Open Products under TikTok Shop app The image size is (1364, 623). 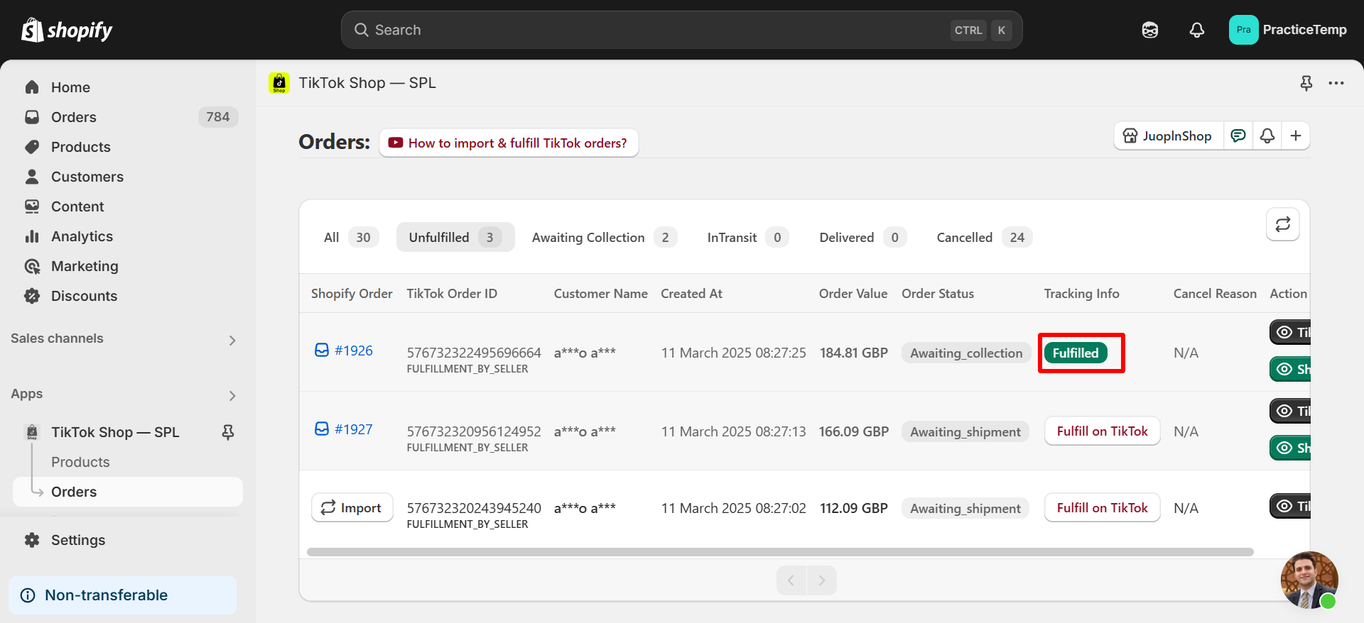pyautogui.click(x=80, y=462)
